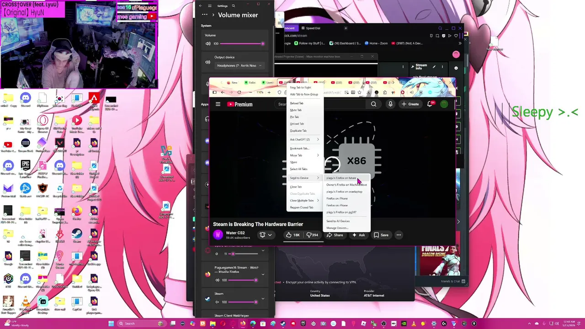
Task: Click the YouTube Premium logo
Action: coord(240,104)
